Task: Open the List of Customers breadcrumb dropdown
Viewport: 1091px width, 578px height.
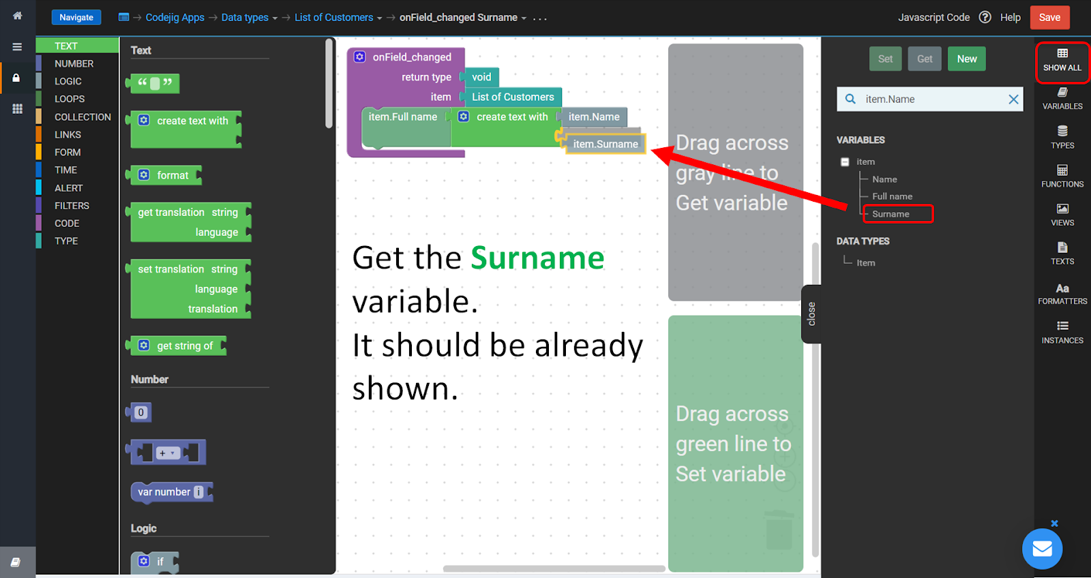Action: 379,18
